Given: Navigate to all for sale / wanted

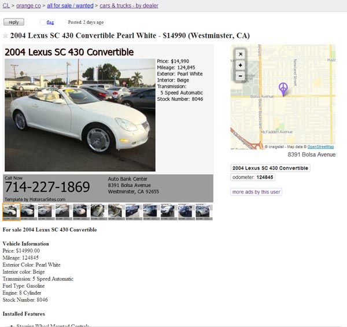Looking at the screenshot, I should pos(70,6).
